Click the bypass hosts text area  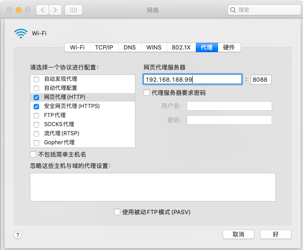(153, 186)
